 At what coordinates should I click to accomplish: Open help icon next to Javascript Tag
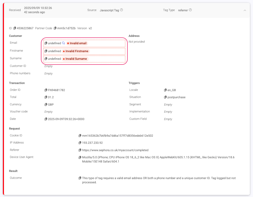pos(122,10)
